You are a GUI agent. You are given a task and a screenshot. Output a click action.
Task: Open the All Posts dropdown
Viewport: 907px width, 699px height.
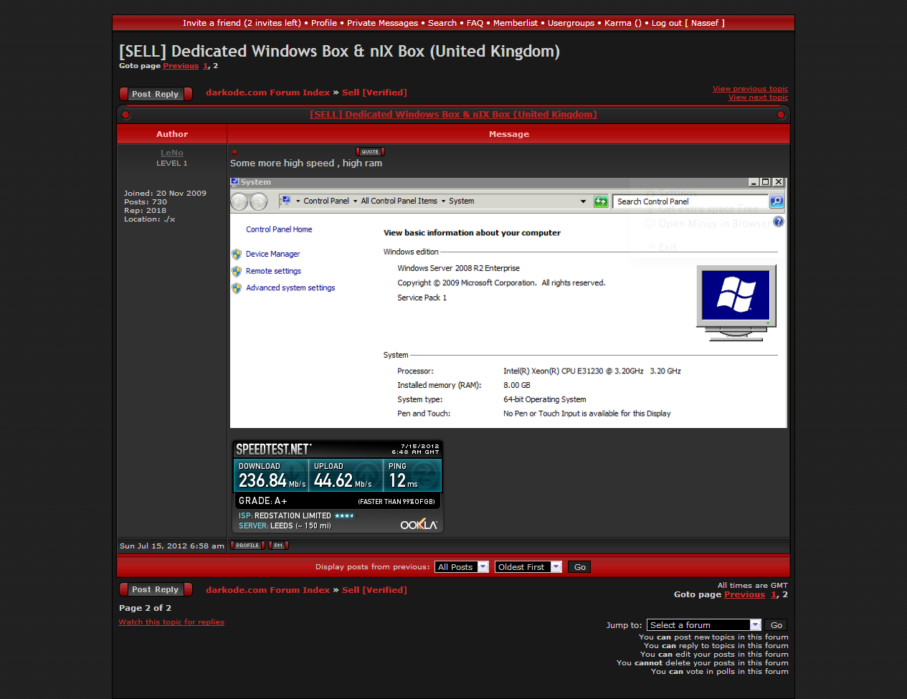click(x=462, y=567)
